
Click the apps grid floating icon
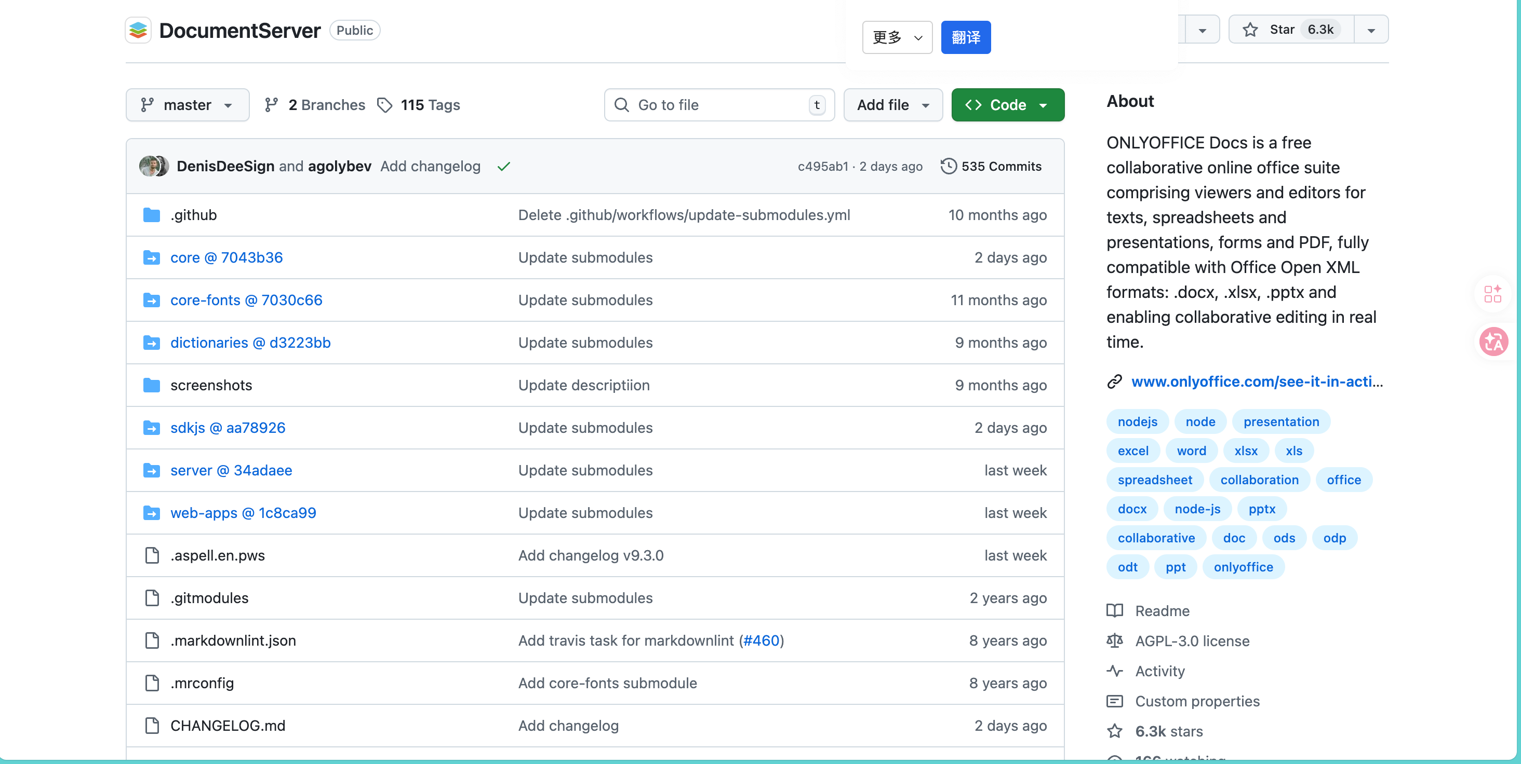click(x=1492, y=293)
